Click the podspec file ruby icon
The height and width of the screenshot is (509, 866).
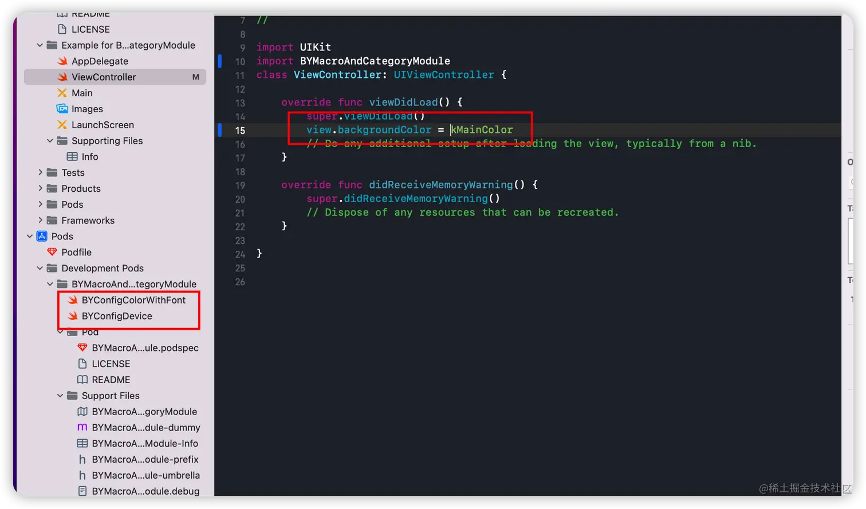click(x=82, y=348)
